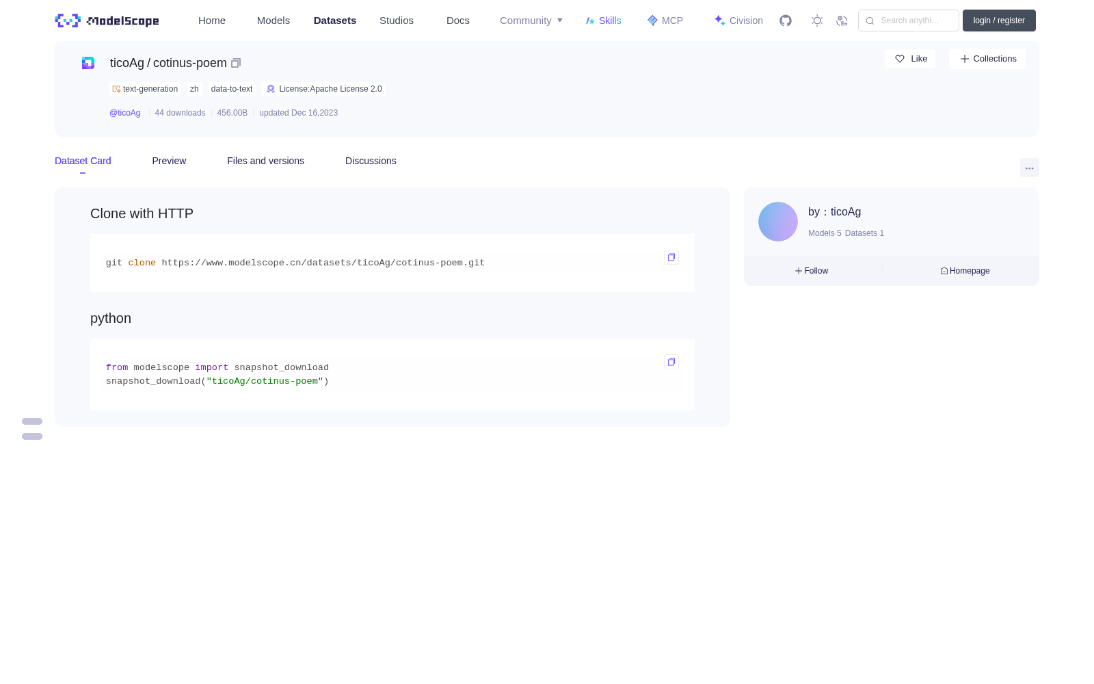The image size is (1094, 684).
Task: Click the upper floating sidebar handle
Action: pos(32,421)
